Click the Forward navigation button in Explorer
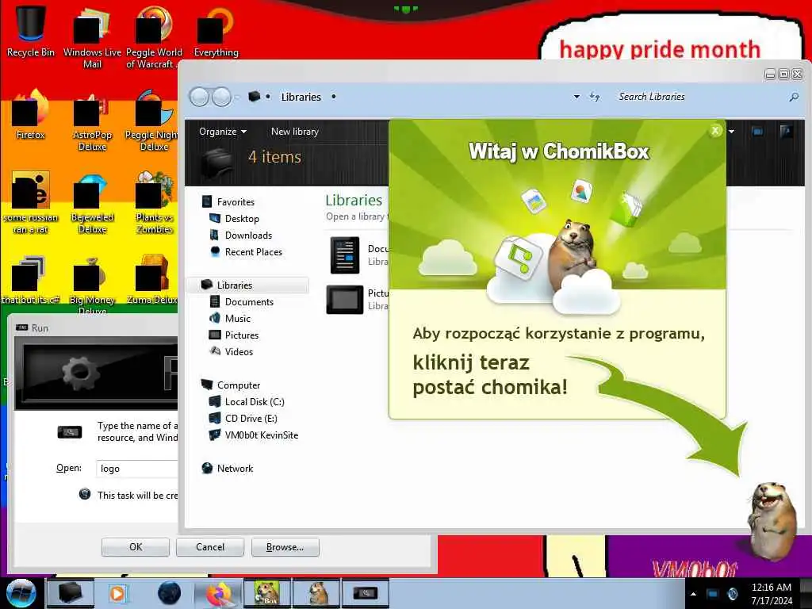This screenshot has height=609, width=812. (222, 97)
